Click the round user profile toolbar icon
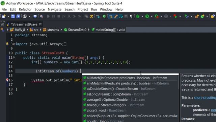 (x=25, y=16)
